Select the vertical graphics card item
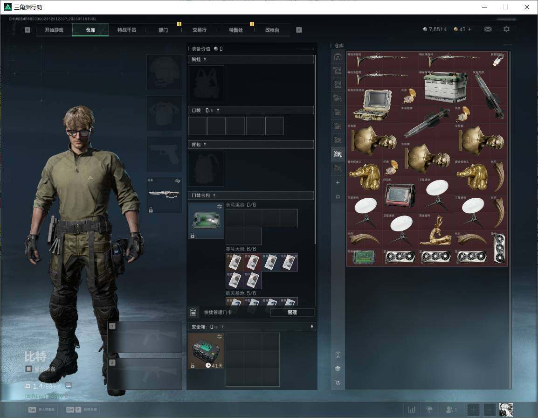This screenshot has width=538, height=418. 498,248
